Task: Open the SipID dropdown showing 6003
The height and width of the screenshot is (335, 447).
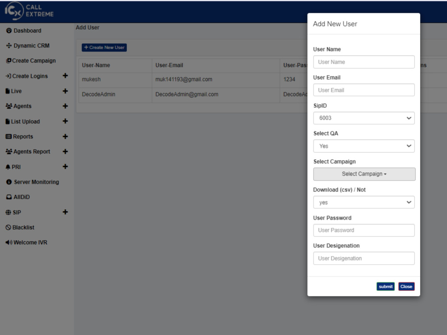Action: [x=364, y=118]
